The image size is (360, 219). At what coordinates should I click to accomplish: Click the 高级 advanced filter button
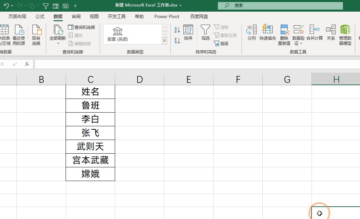pos(221,44)
